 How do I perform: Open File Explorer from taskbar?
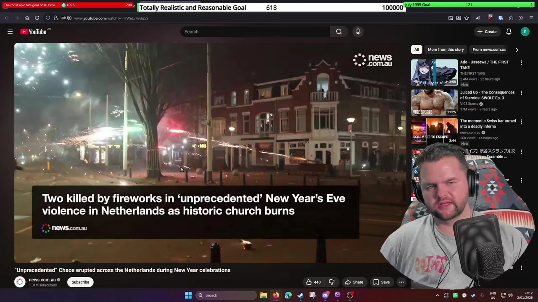(264, 295)
